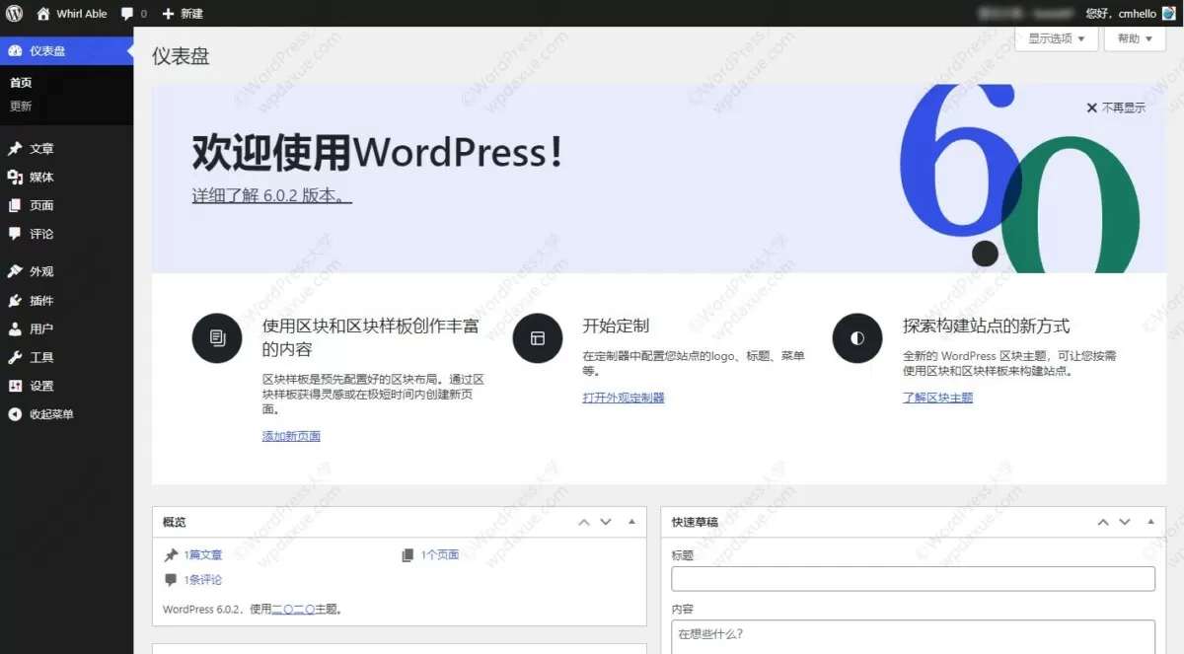
Task: Open 打开外观定制器 link
Action: [x=623, y=397]
